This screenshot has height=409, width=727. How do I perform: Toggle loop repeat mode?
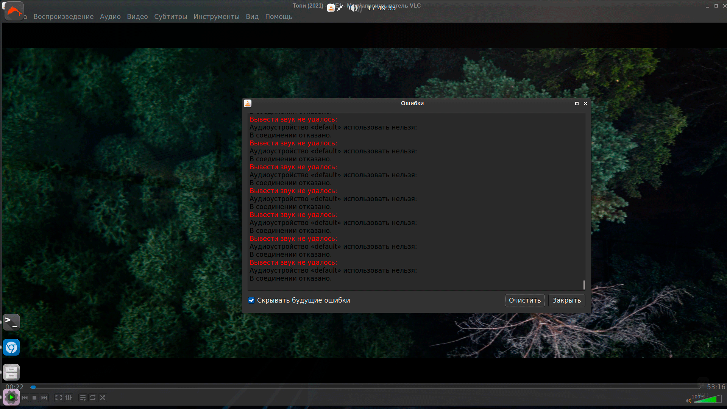tap(93, 398)
